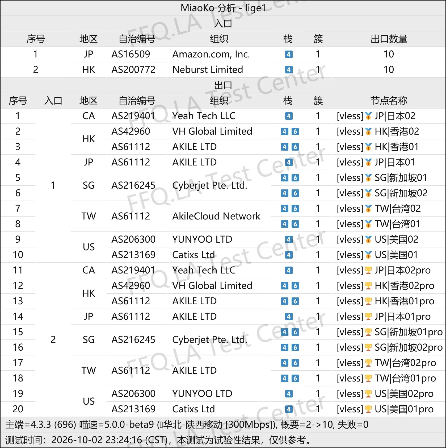Select the node name '[vless] HK|香港01pro'
Image resolution: width=446 pixels, height=448 pixels.
click(385, 301)
